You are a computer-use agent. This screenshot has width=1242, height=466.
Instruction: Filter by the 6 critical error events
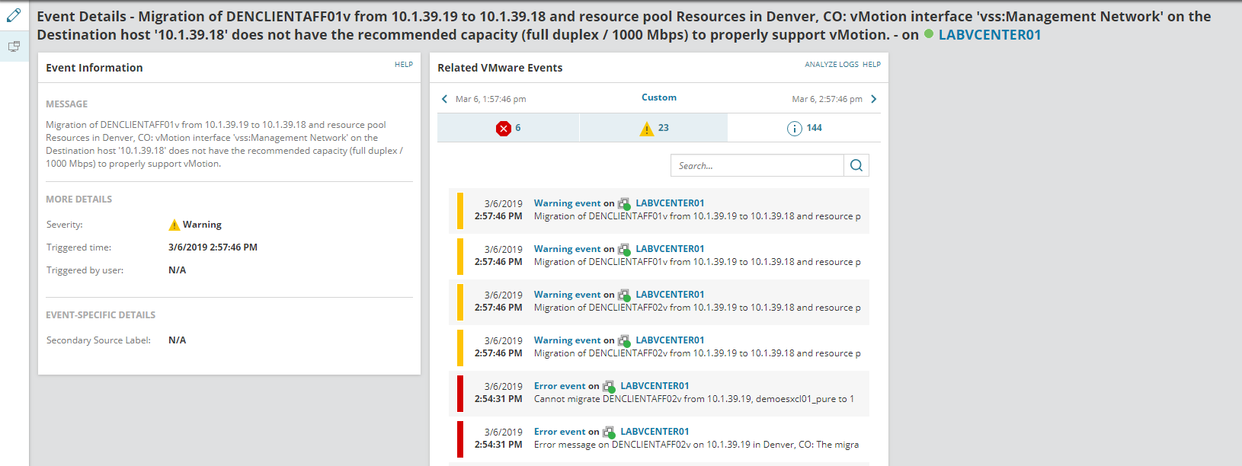coord(508,128)
